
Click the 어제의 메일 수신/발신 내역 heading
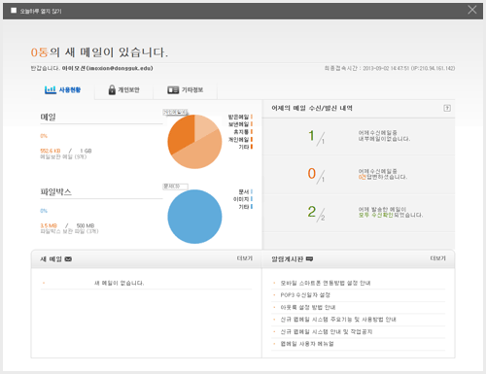coord(312,108)
